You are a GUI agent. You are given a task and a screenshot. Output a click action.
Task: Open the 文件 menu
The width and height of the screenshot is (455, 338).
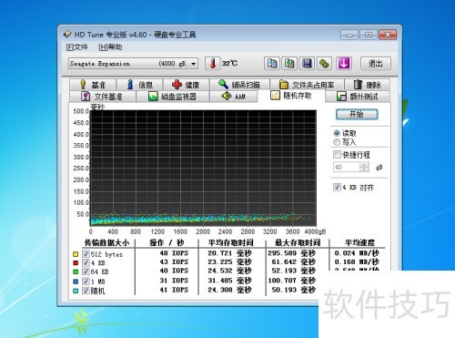77,47
